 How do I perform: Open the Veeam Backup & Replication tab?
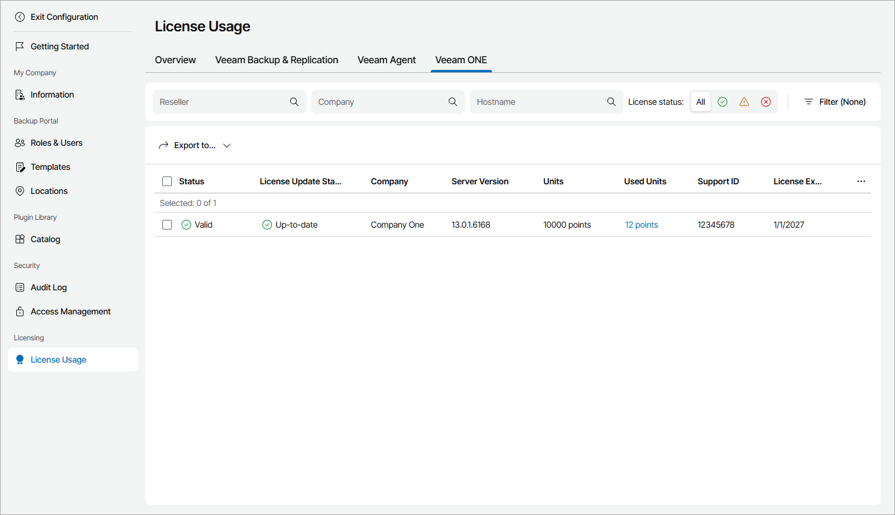coord(277,60)
